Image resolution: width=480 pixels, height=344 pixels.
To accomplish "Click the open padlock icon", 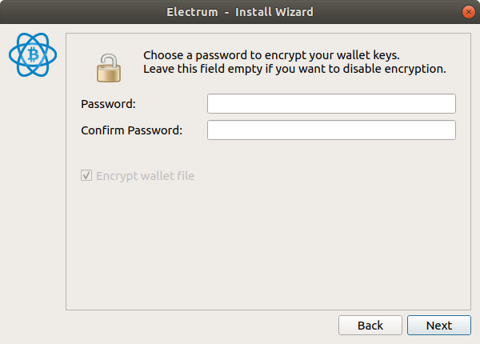I will click(x=109, y=68).
